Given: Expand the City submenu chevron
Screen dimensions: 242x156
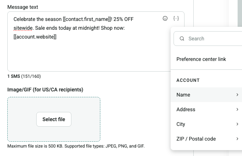Looking at the screenshot, I should pos(237,124).
